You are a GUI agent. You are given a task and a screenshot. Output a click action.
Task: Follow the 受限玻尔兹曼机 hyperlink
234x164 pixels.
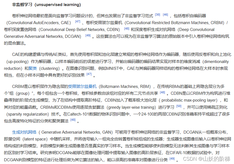pos(82,87)
